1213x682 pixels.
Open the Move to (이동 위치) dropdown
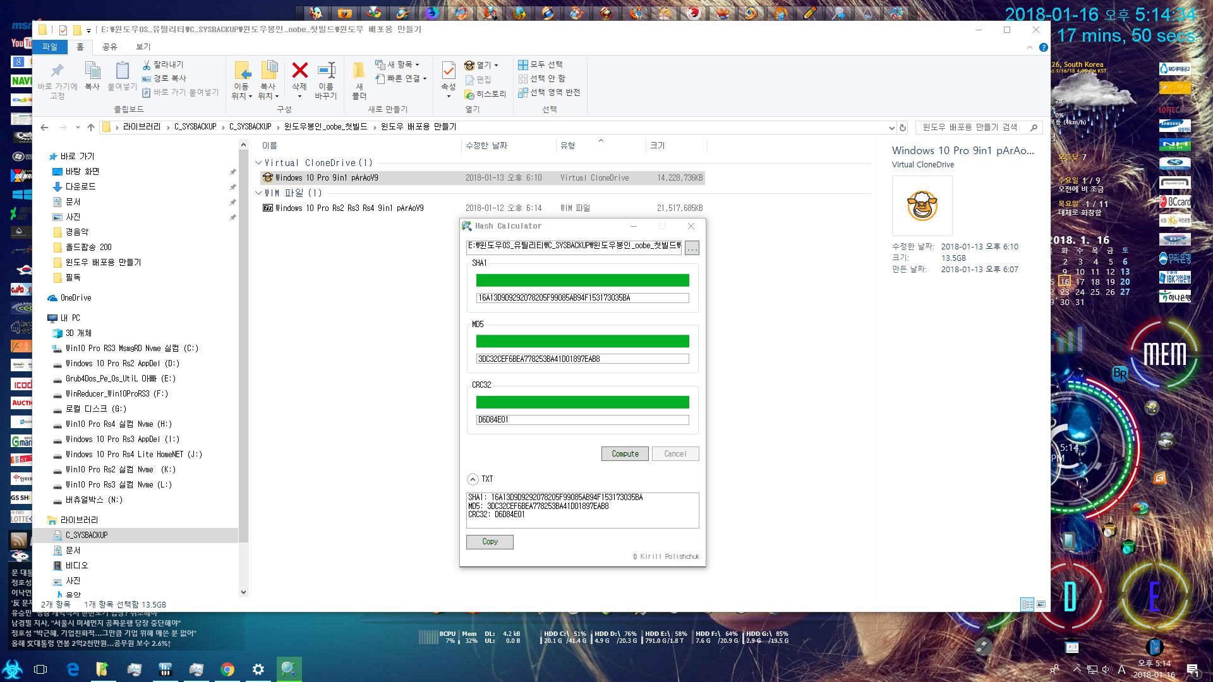click(x=241, y=81)
